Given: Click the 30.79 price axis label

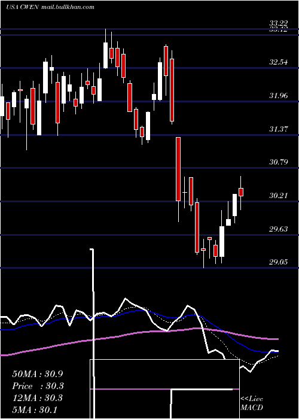Looking at the screenshot, I should pos(279,162).
